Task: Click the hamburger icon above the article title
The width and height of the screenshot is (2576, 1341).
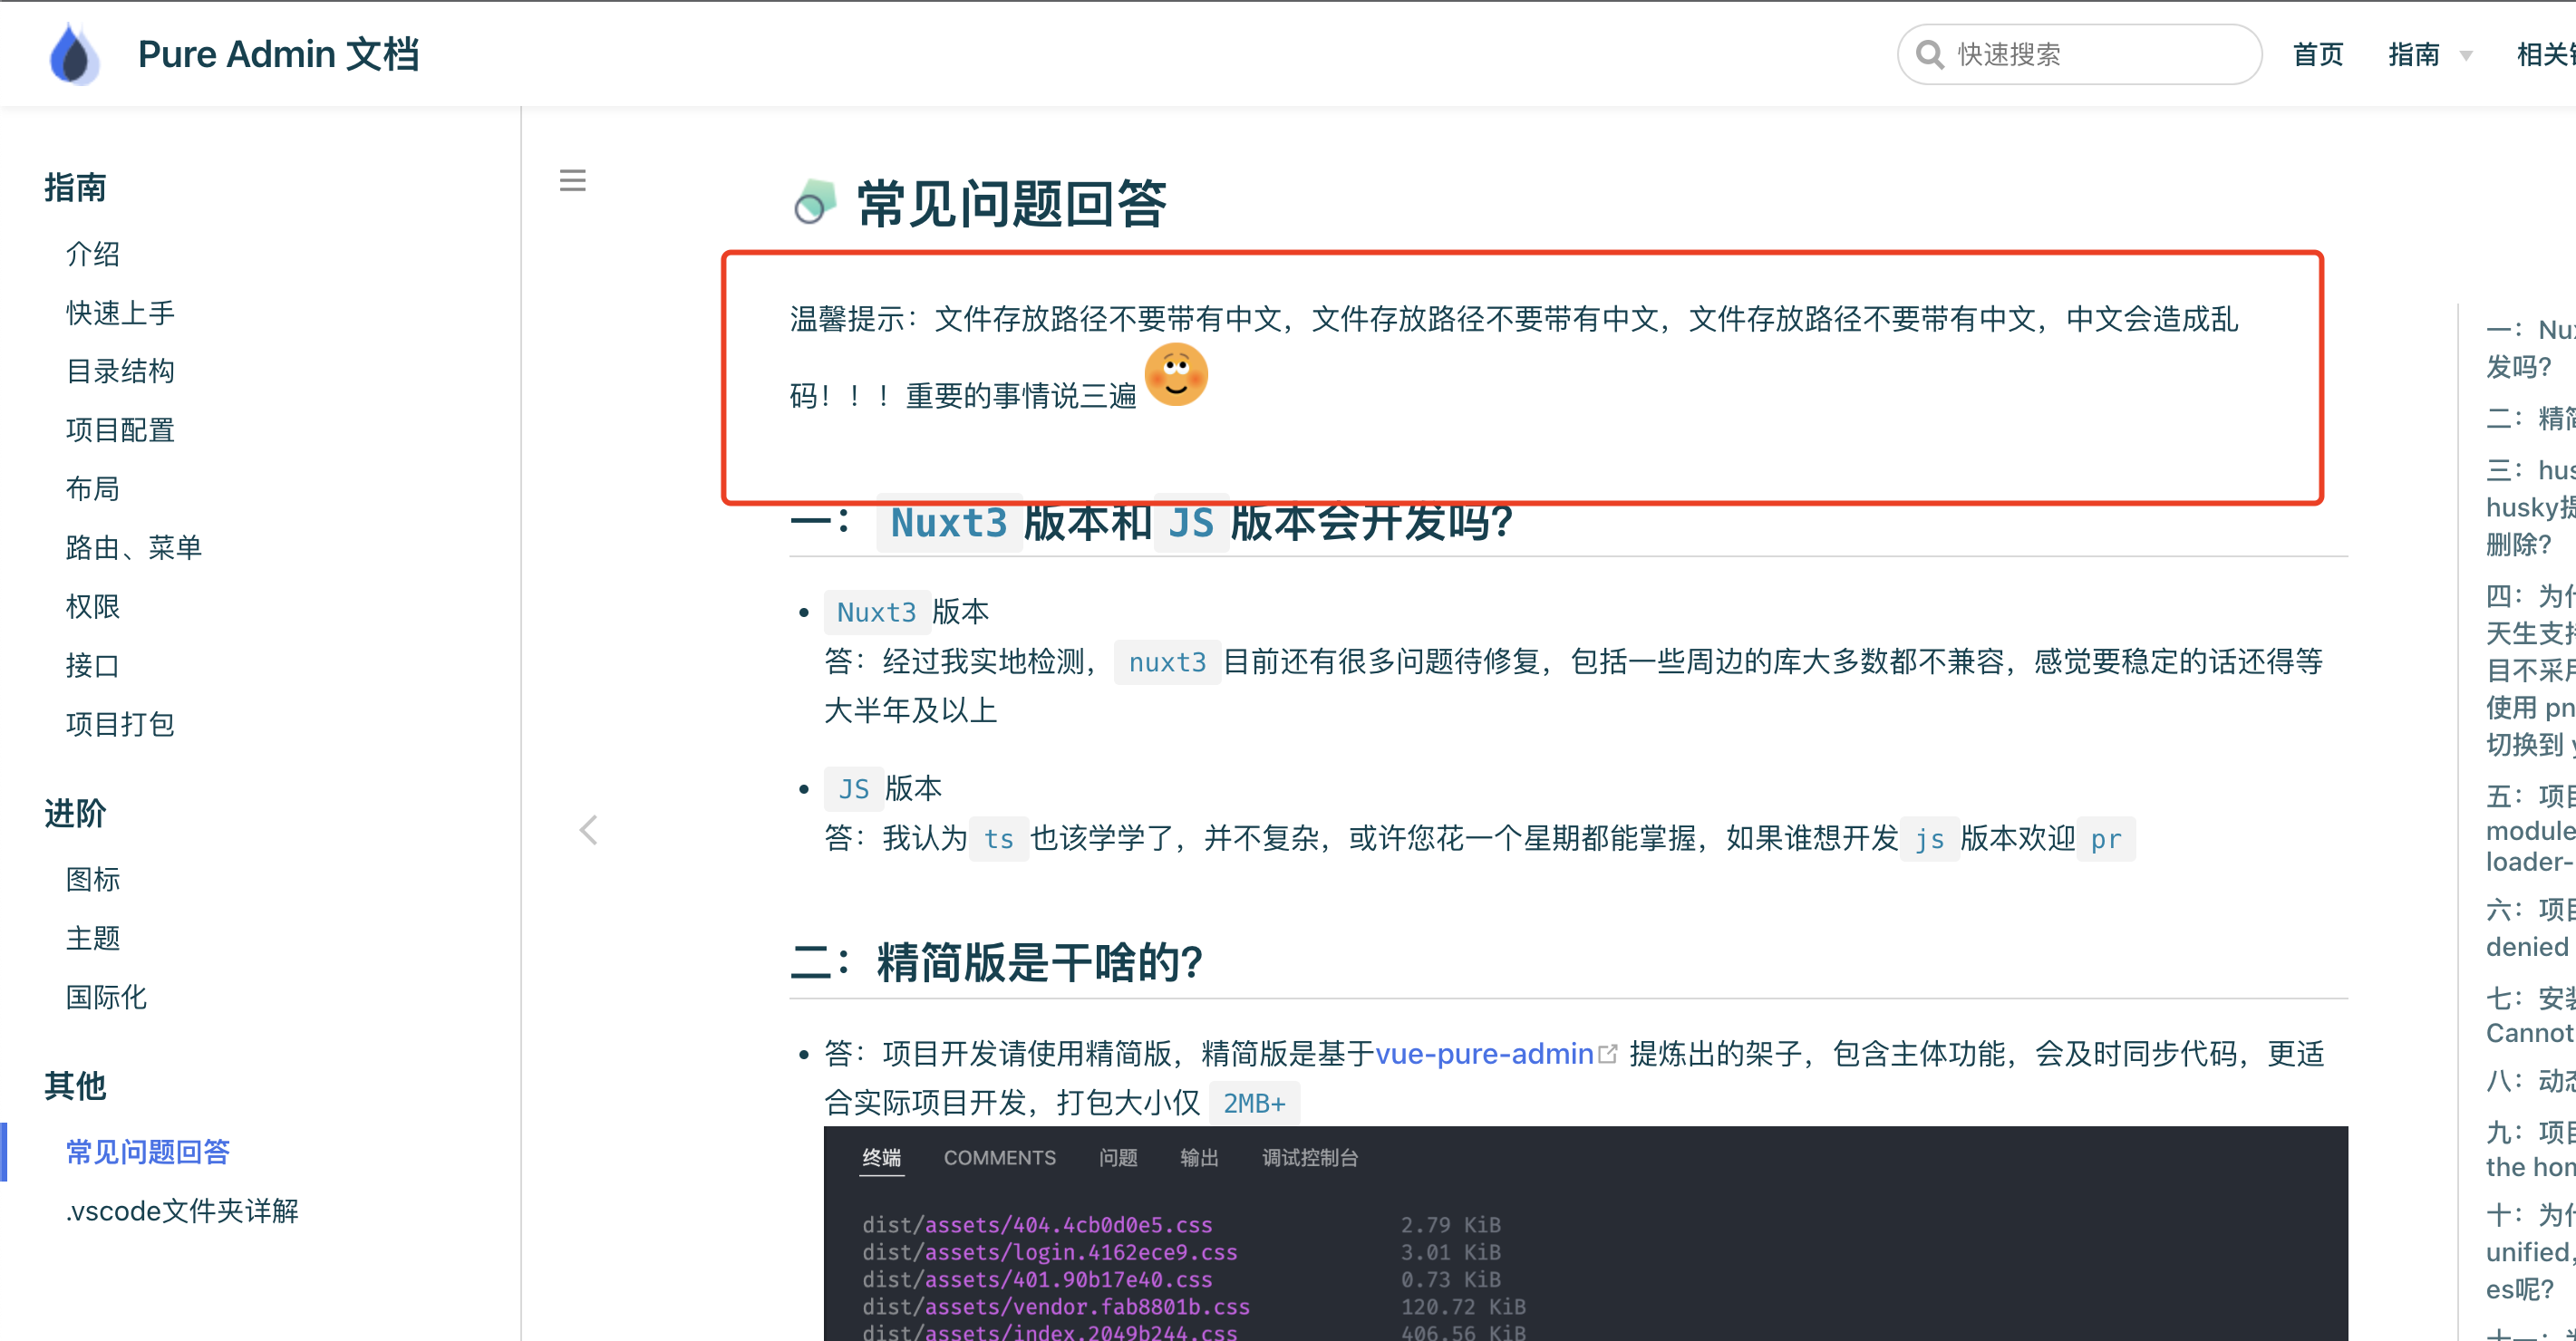Action: click(573, 180)
